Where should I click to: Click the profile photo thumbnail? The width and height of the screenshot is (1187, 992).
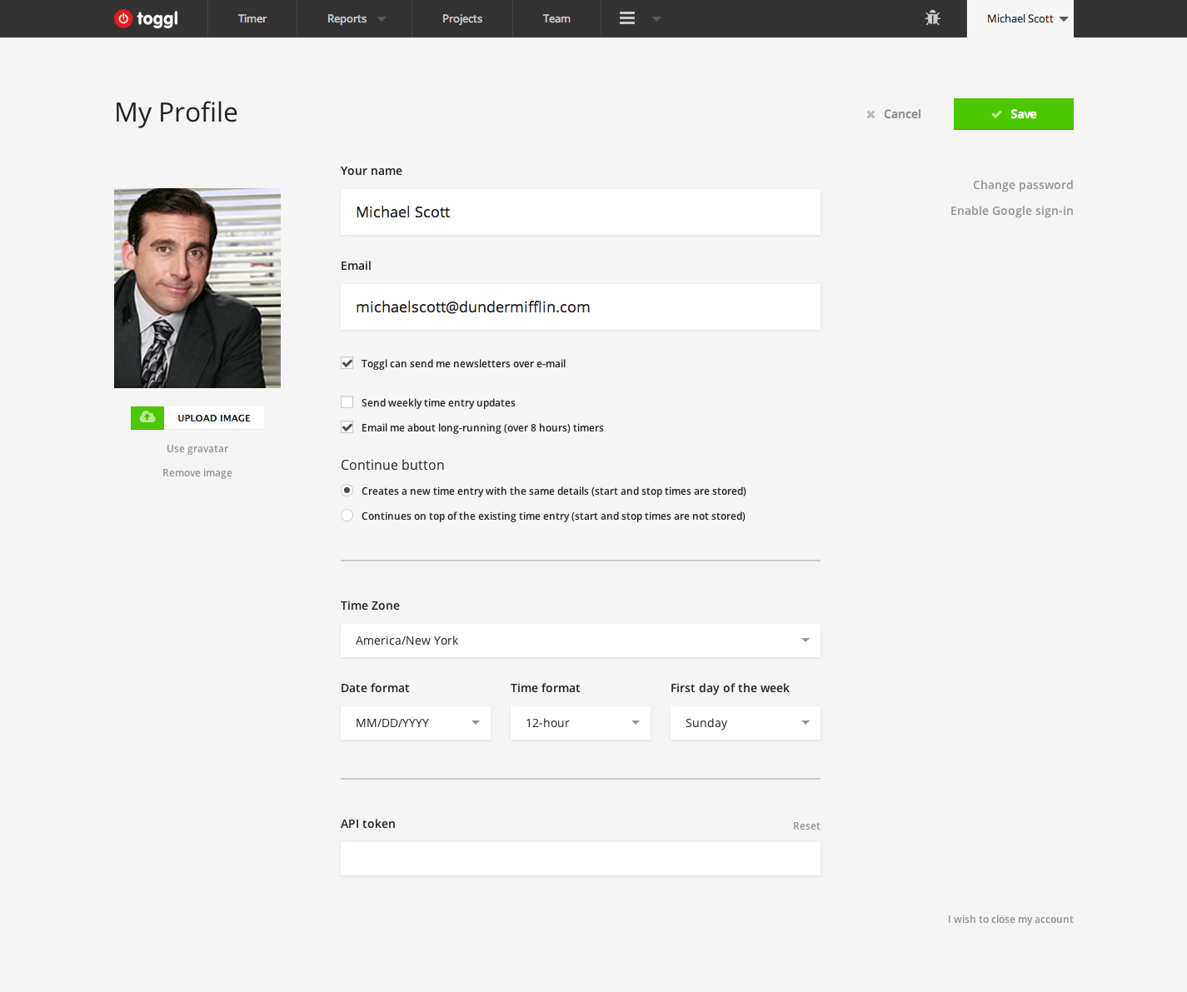(x=197, y=288)
